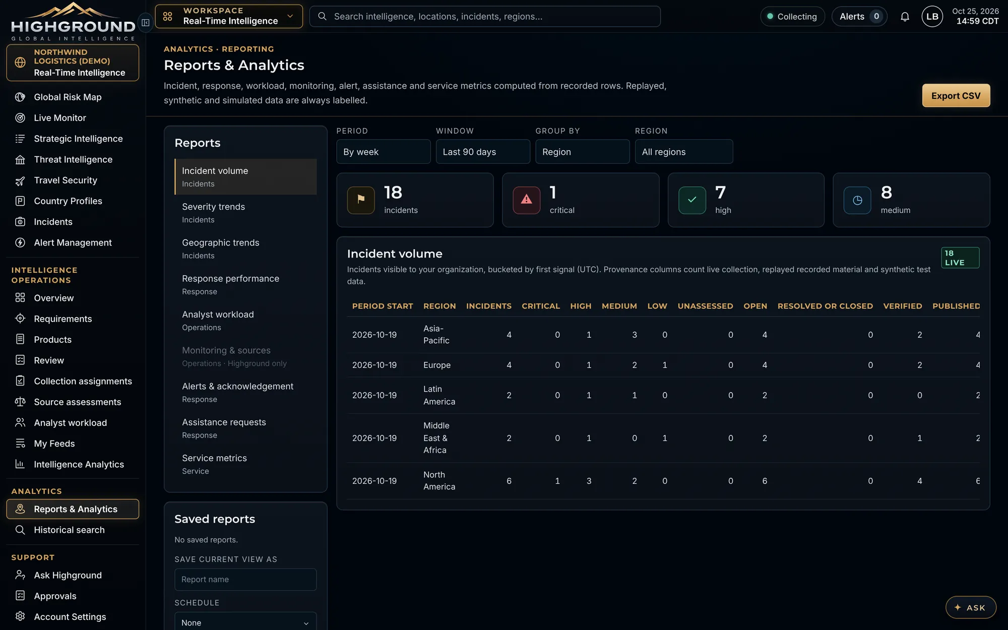
Task: Select the Analyst workload report
Action: click(x=245, y=321)
